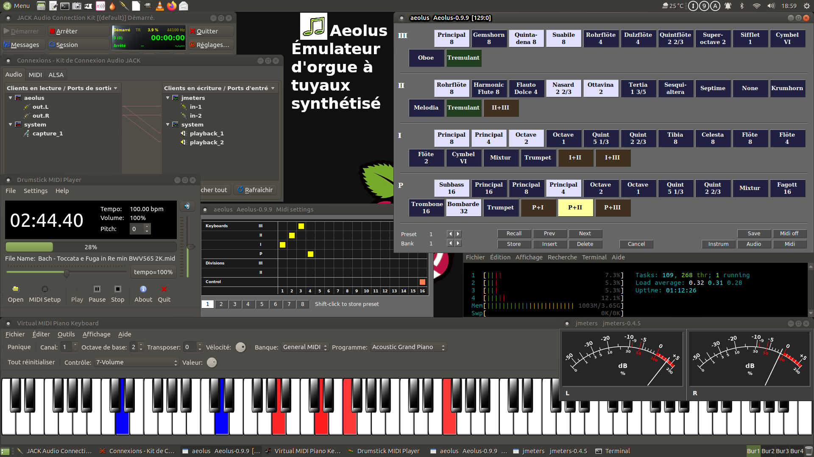
Task: Click Midi off button in Aeolus
Action: pyautogui.click(x=789, y=234)
